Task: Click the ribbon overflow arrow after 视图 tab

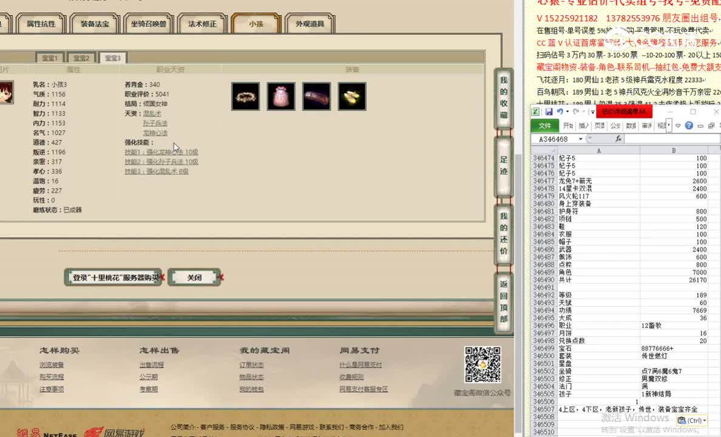Action: (668, 125)
